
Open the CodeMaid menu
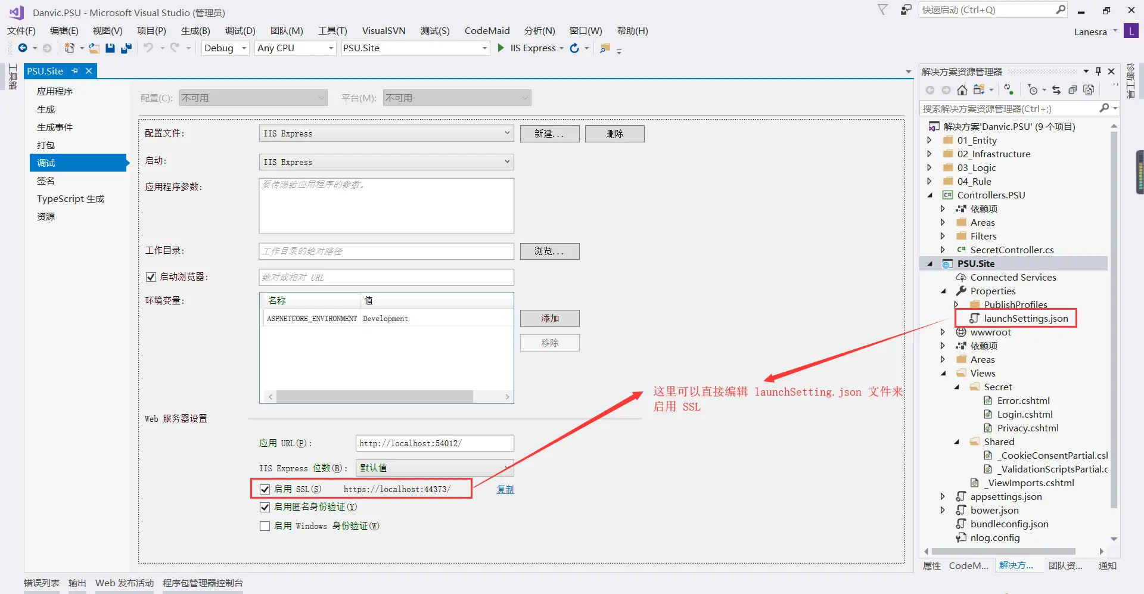click(487, 30)
